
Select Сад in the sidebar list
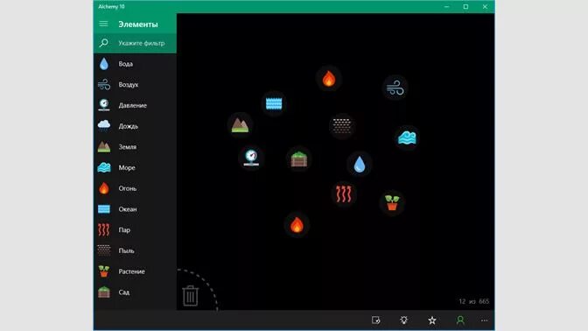tap(135, 292)
